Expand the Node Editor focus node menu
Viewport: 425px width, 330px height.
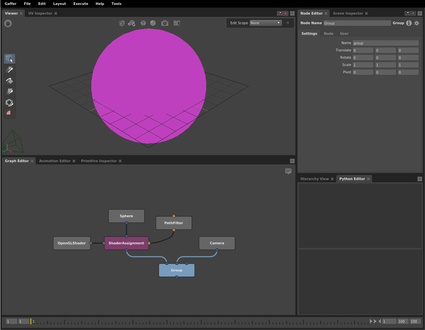pyautogui.click(x=410, y=14)
